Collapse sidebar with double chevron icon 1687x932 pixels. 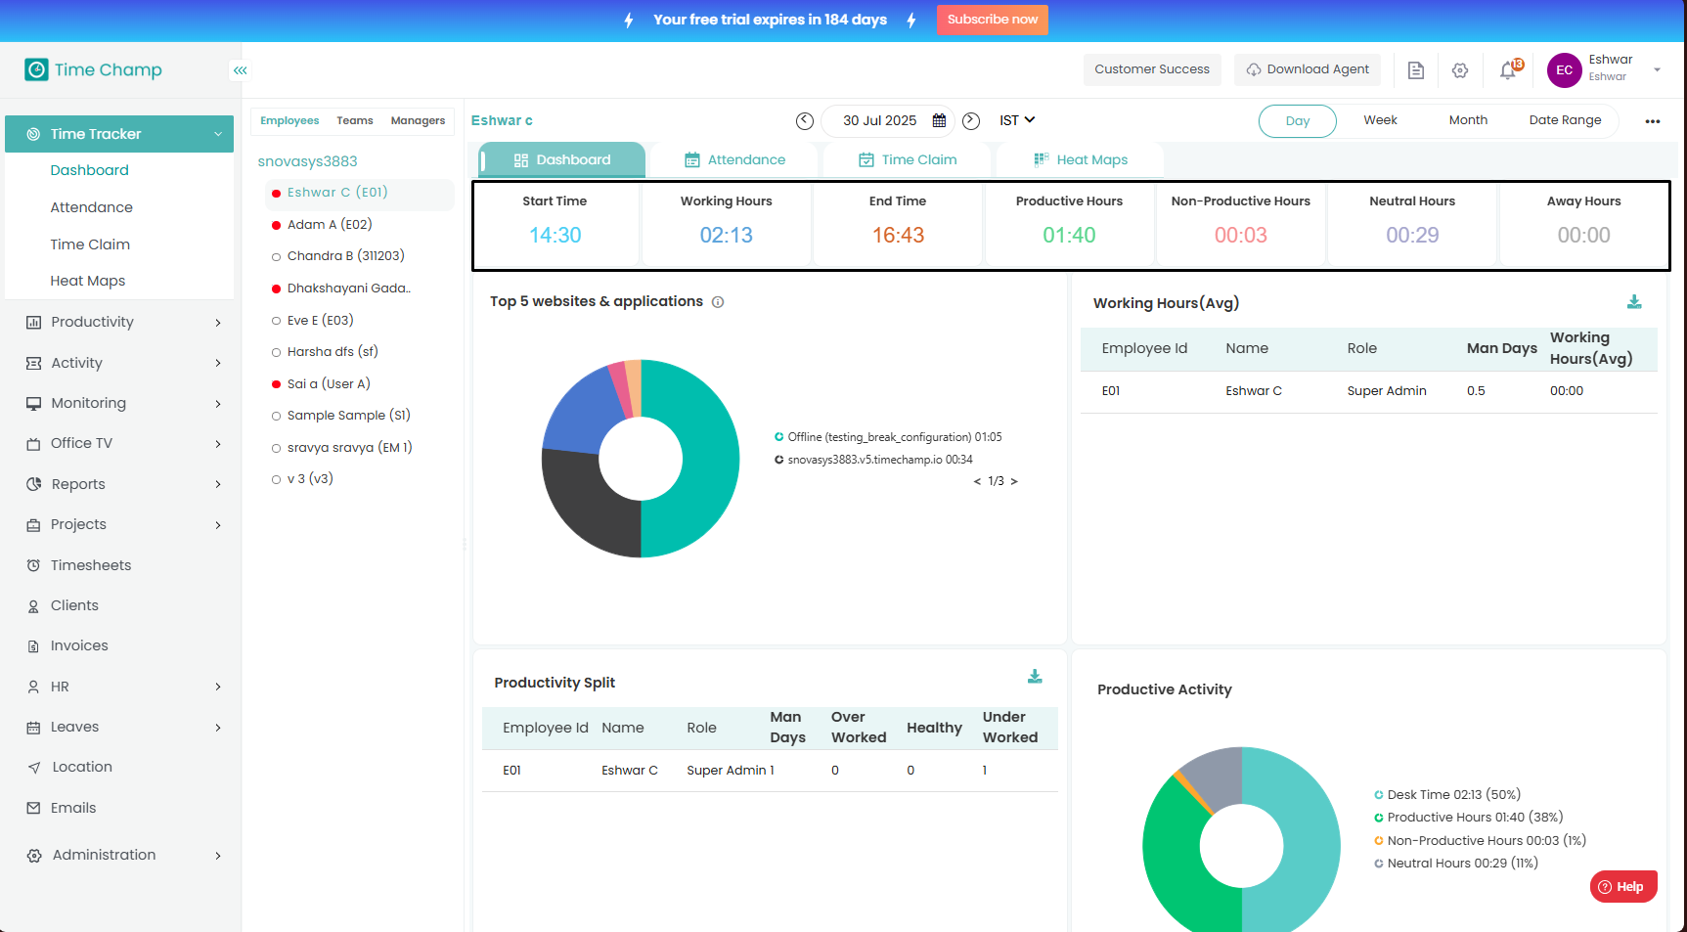point(241,70)
